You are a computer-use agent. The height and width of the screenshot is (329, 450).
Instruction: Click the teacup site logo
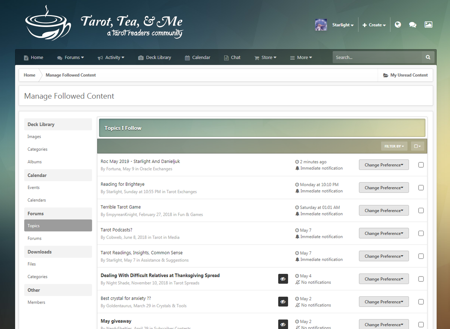pos(48,23)
